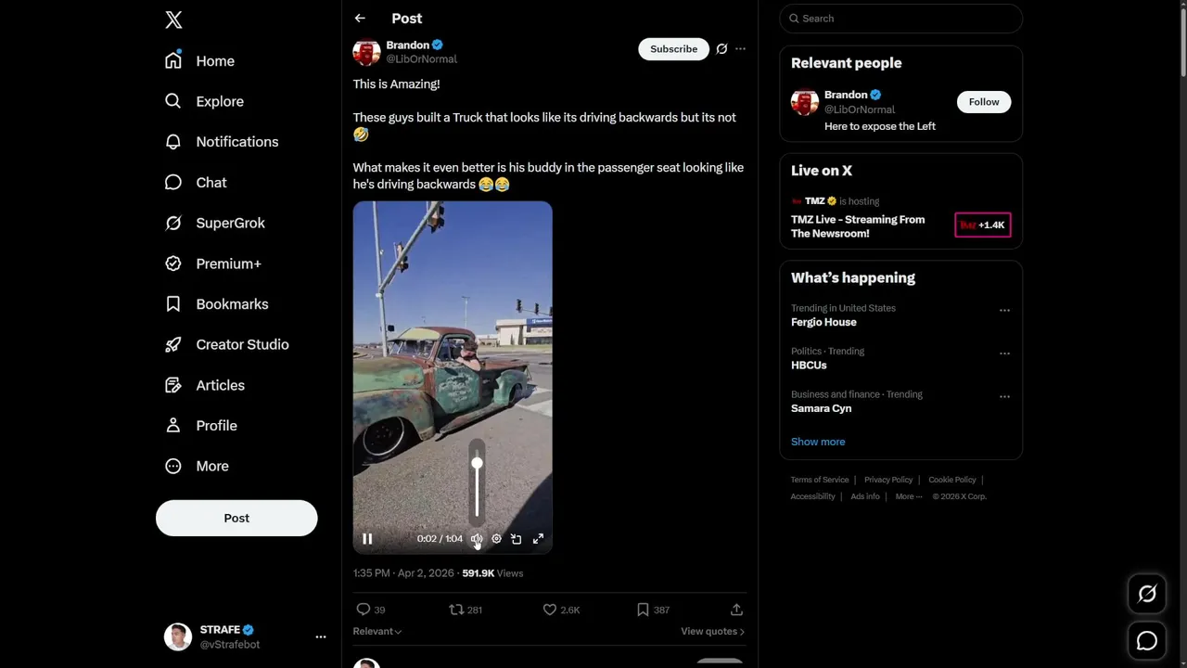Bookmark the post

coord(643,610)
